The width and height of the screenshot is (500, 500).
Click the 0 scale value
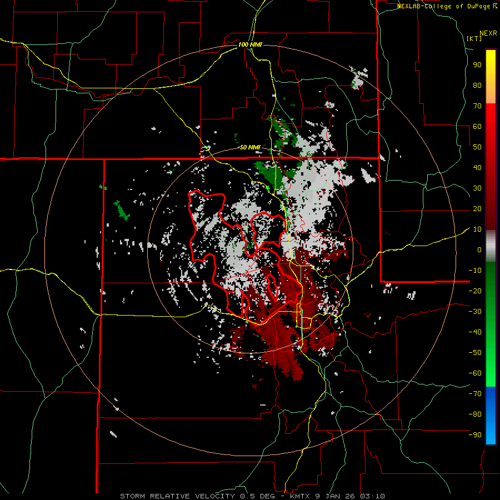479,250
